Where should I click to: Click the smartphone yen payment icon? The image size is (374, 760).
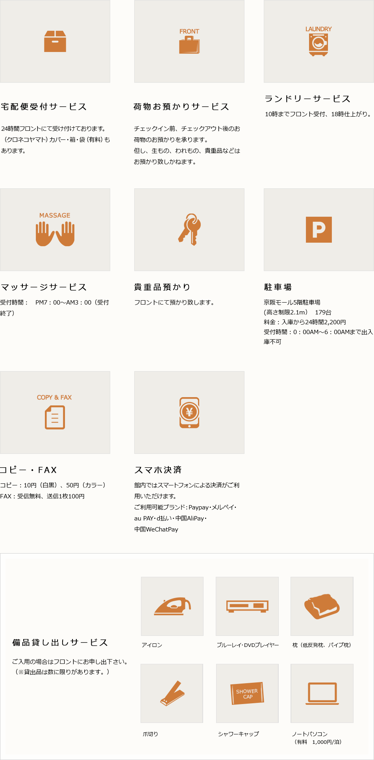(189, 413)
